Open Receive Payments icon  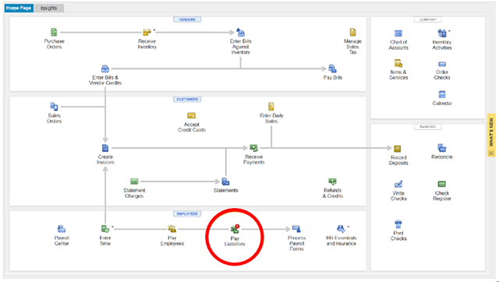tap(254, 148)
